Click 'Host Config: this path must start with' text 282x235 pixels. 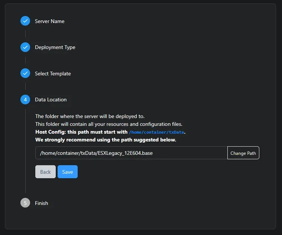click(81, 132)
